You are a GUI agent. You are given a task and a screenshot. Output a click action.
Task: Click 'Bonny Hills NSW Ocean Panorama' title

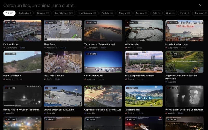[x=21, y=110]
